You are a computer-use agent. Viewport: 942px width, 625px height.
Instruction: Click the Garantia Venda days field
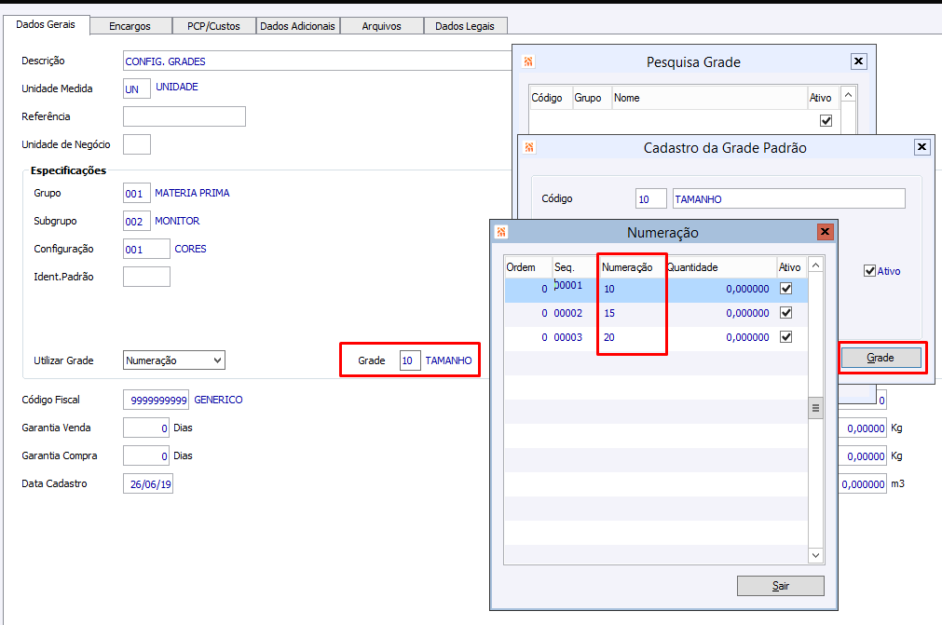[x=146, y=428]
